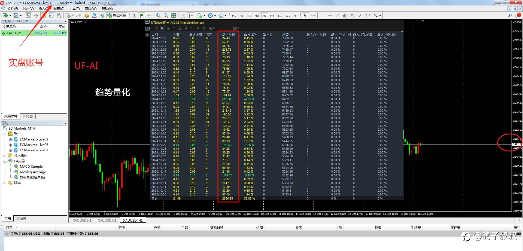Open 文件(F) menu
The image size is (523, 251).
click(x=13, y=9)
